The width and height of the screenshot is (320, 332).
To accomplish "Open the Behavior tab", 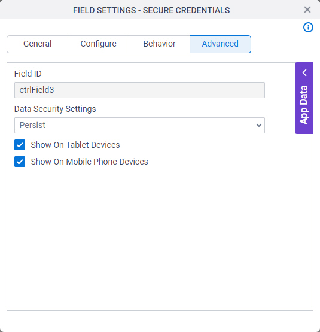I will pyautogui.click(x=159, y=44).
